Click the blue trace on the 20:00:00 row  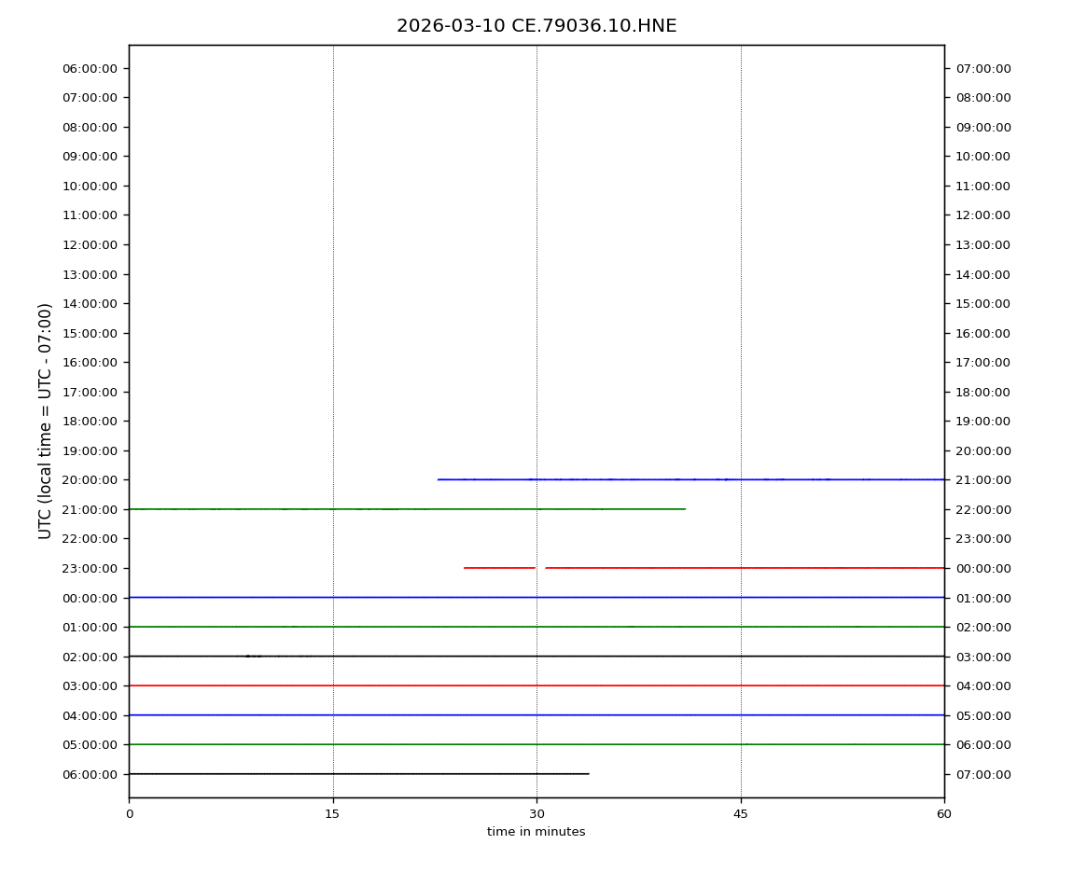pyautogui.click(x=690, y=479)
